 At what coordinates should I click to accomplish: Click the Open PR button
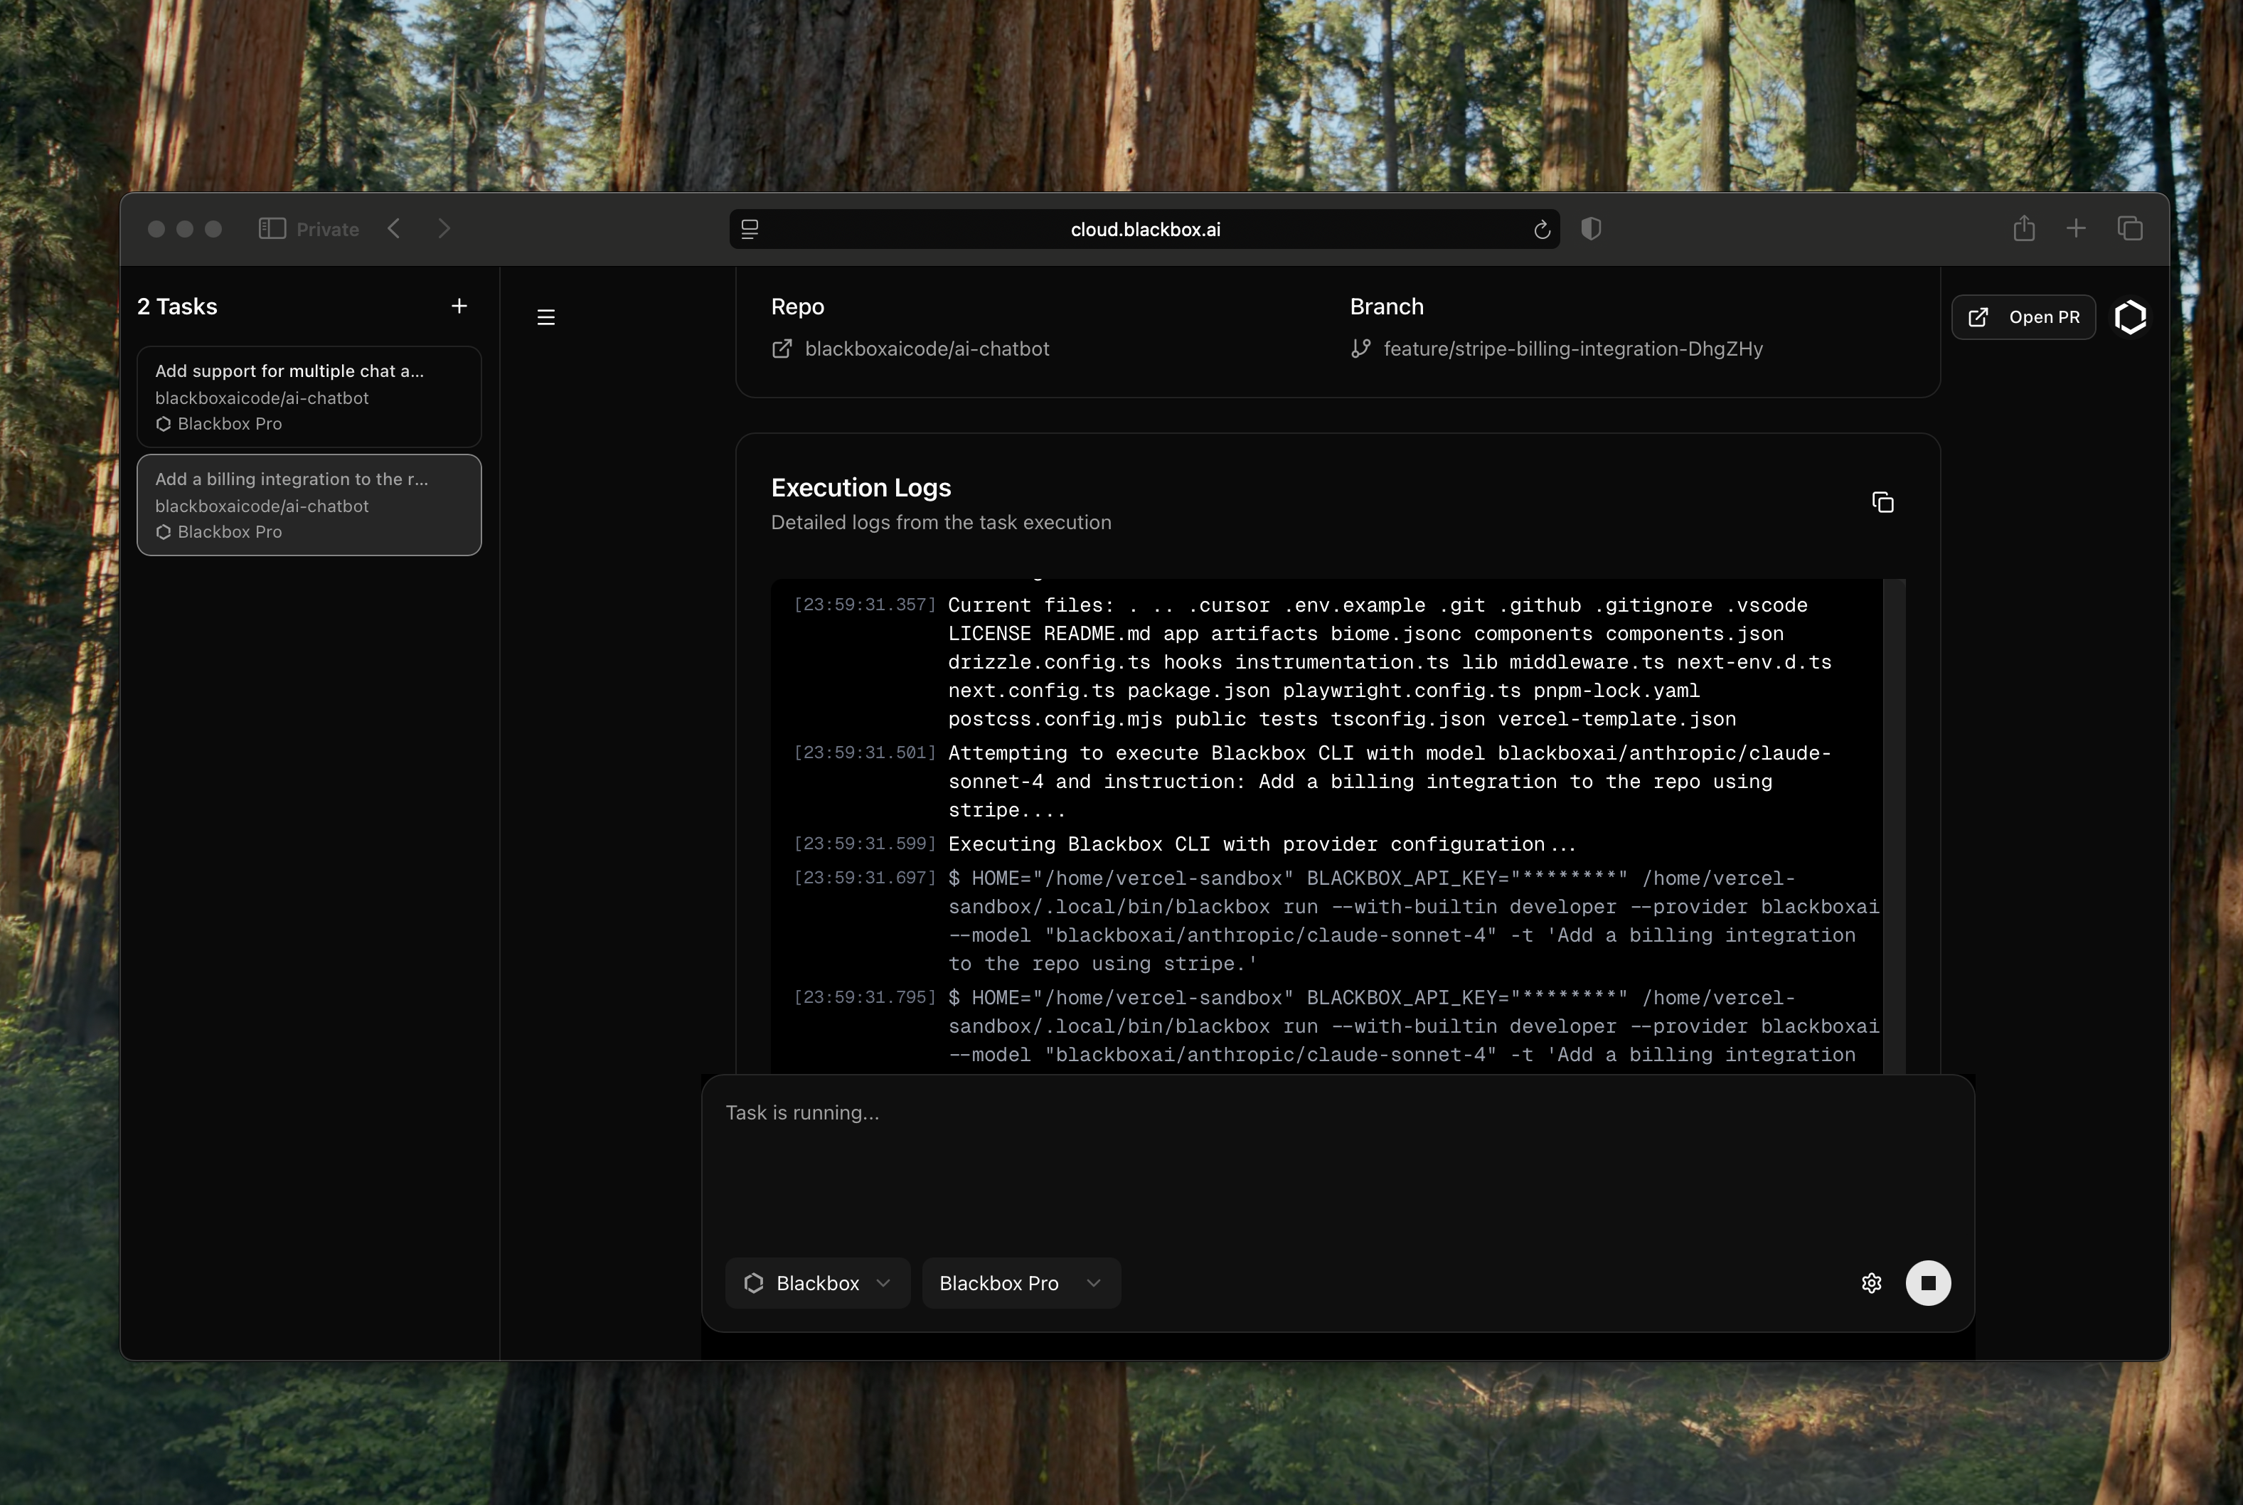click(x=2023, y=318)
